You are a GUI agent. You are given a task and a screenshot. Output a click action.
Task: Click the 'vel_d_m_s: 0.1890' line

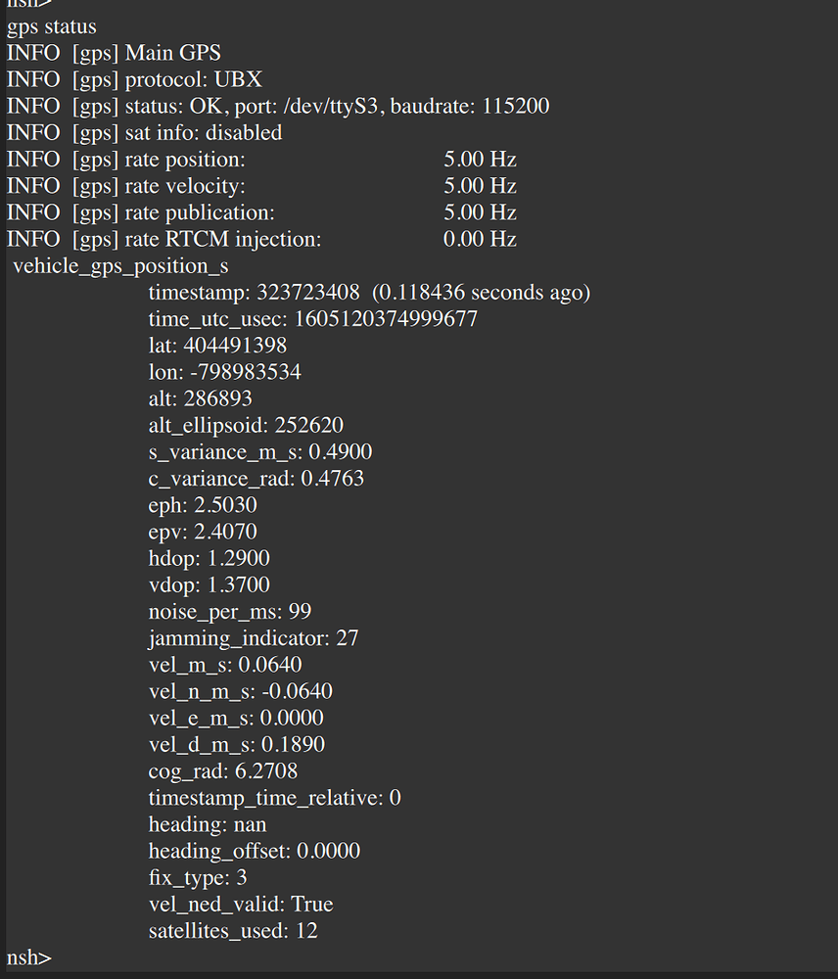(x=237, y=745)
